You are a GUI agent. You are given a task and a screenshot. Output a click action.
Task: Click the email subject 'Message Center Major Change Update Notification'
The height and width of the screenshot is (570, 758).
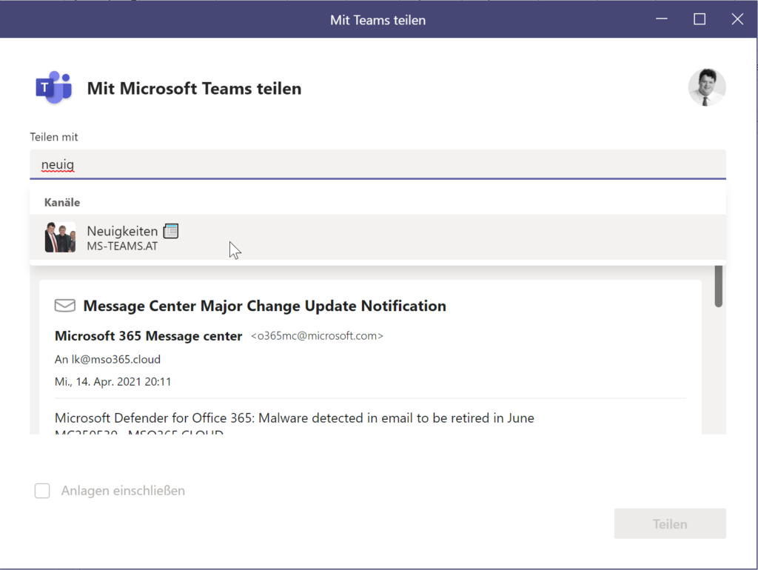(264, 306)
